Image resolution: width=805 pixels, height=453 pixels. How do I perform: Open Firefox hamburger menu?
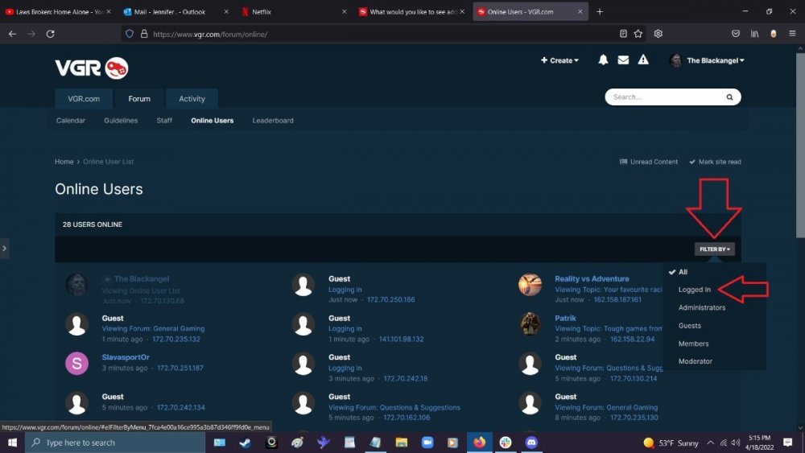pyautogui.click(x=792, y=34)
